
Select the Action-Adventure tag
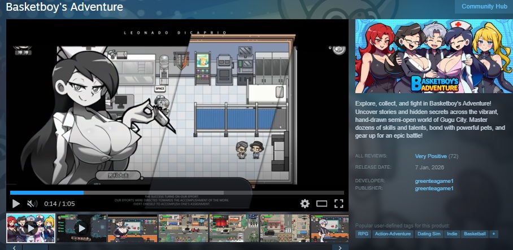[x=393, y=234]
